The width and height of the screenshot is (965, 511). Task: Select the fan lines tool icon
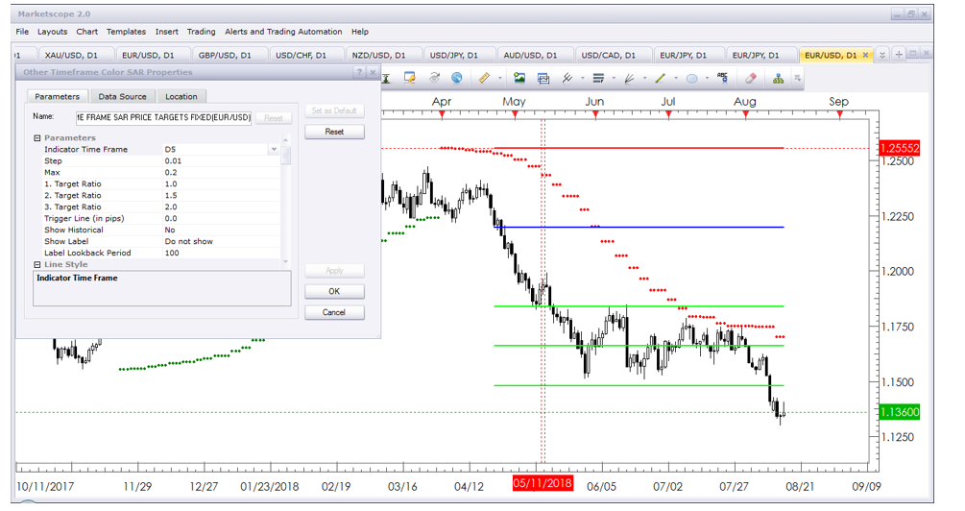pyautogui.click(x=629, y=78)
